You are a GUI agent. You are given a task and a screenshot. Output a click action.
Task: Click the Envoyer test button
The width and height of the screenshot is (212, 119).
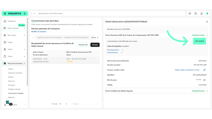point(83,45)
